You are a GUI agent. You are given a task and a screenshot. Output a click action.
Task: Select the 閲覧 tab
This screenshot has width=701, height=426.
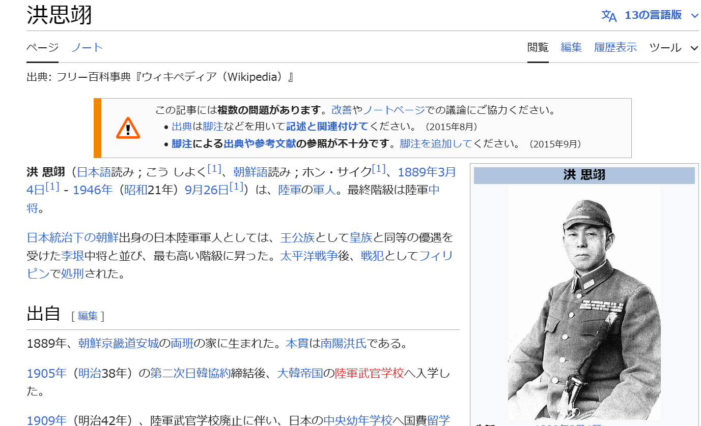(538, 48)
